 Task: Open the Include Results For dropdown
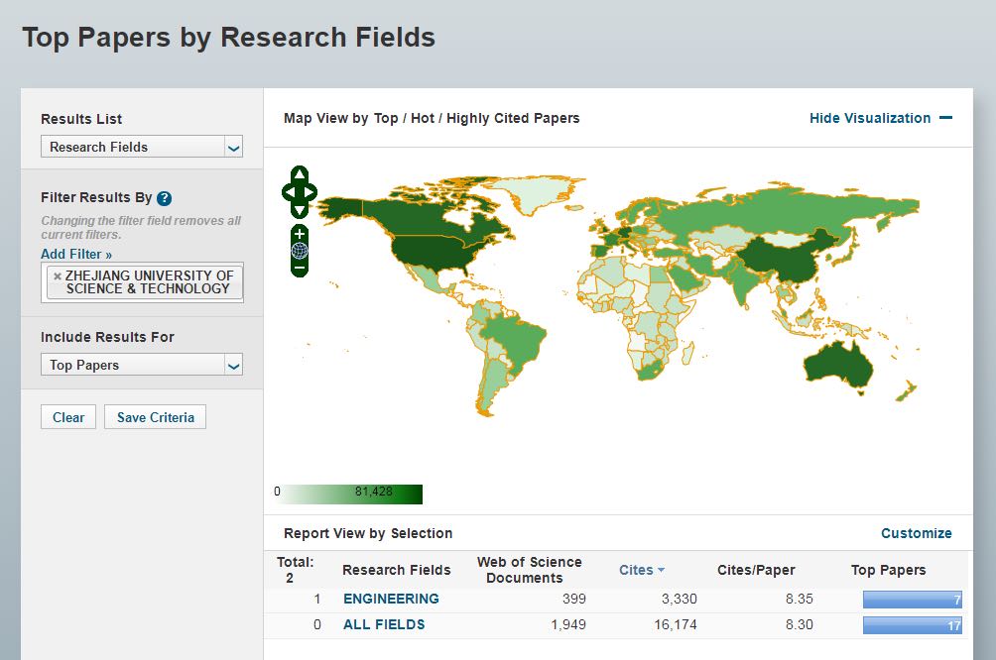[x=142, y=365]
